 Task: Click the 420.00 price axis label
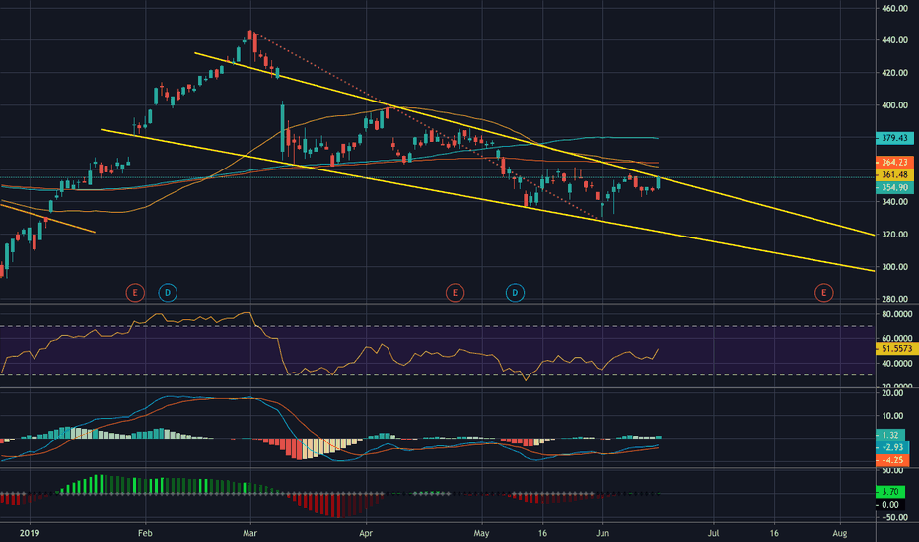pyautogui.click(x=895, y=73)
